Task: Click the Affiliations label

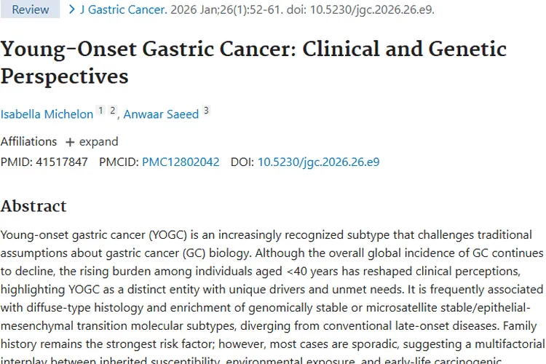Action: click(28, 142)
